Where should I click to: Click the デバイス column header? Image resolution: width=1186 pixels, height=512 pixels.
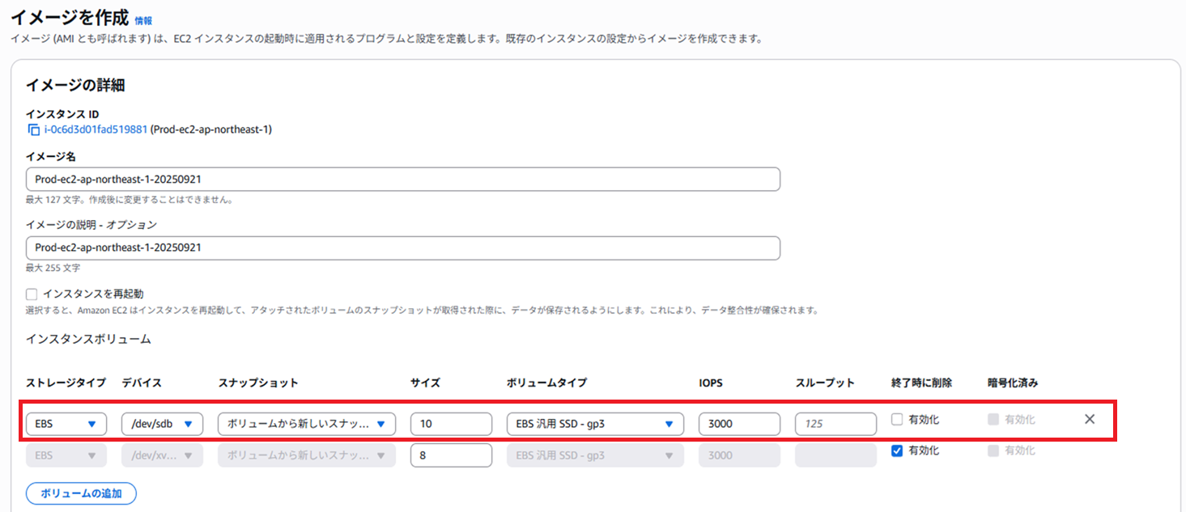coord(142,383)
